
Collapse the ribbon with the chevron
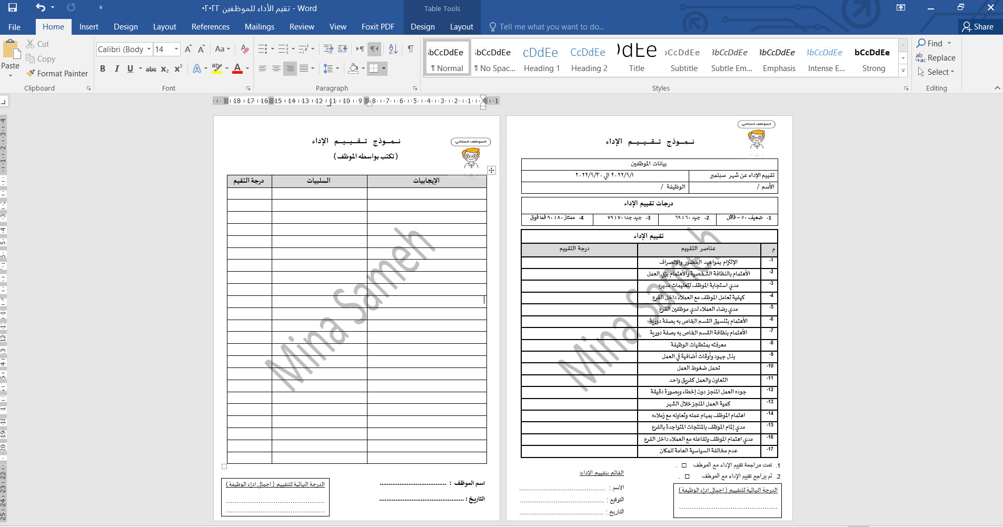[x=997, y=88]
